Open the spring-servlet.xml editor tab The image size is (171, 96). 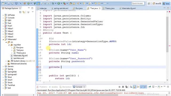[60, 8]
